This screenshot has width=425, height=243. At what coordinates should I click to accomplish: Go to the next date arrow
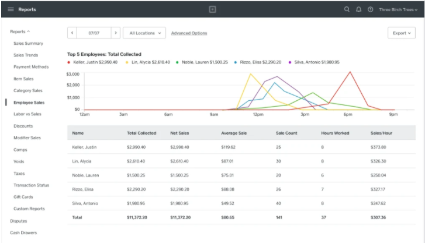[116, 33]
